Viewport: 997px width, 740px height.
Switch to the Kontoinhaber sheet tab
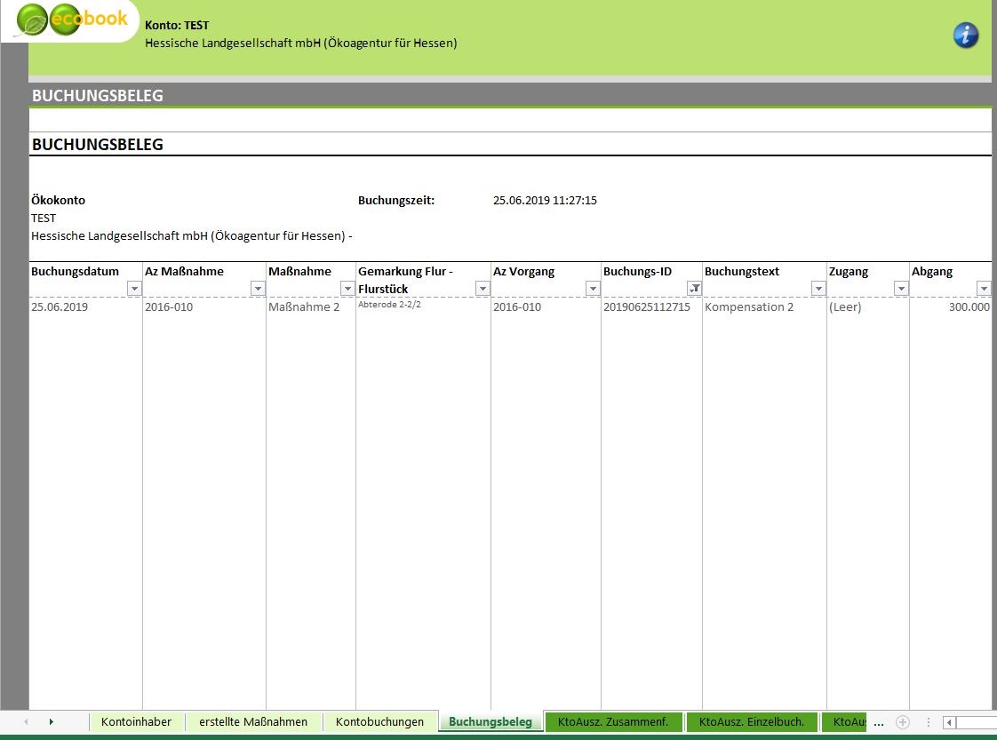(x=136, y=722)
